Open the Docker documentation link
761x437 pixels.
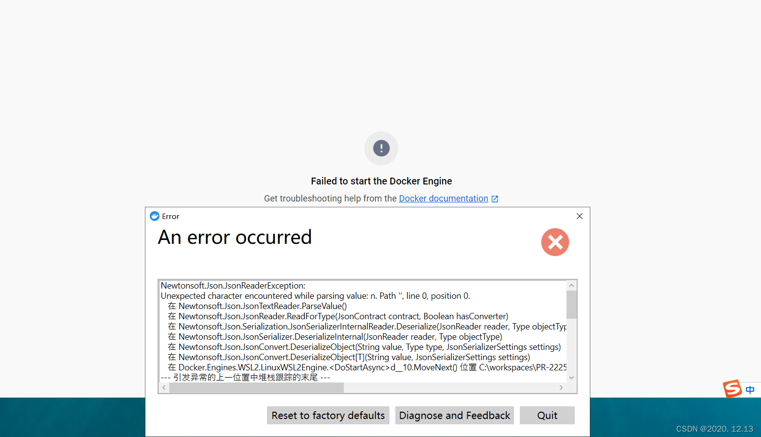point(443,199)
